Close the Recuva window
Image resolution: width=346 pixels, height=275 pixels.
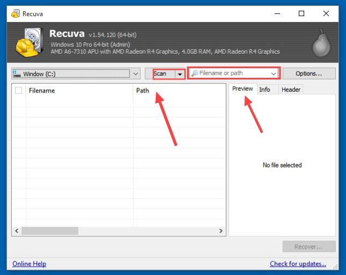tap(326, 13)
